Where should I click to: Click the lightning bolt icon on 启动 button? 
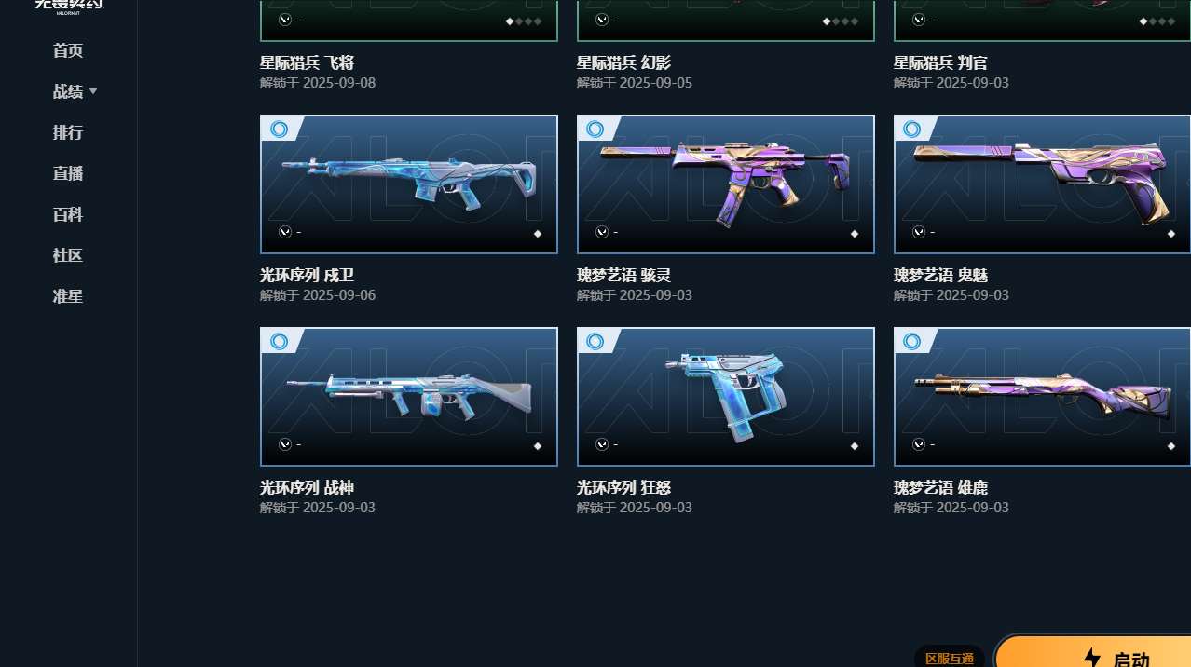1091,658
